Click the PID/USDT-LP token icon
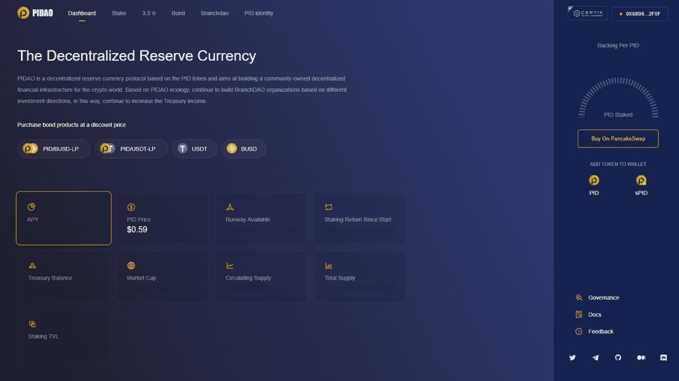This screenshot has height=381, width=679. 107,149
